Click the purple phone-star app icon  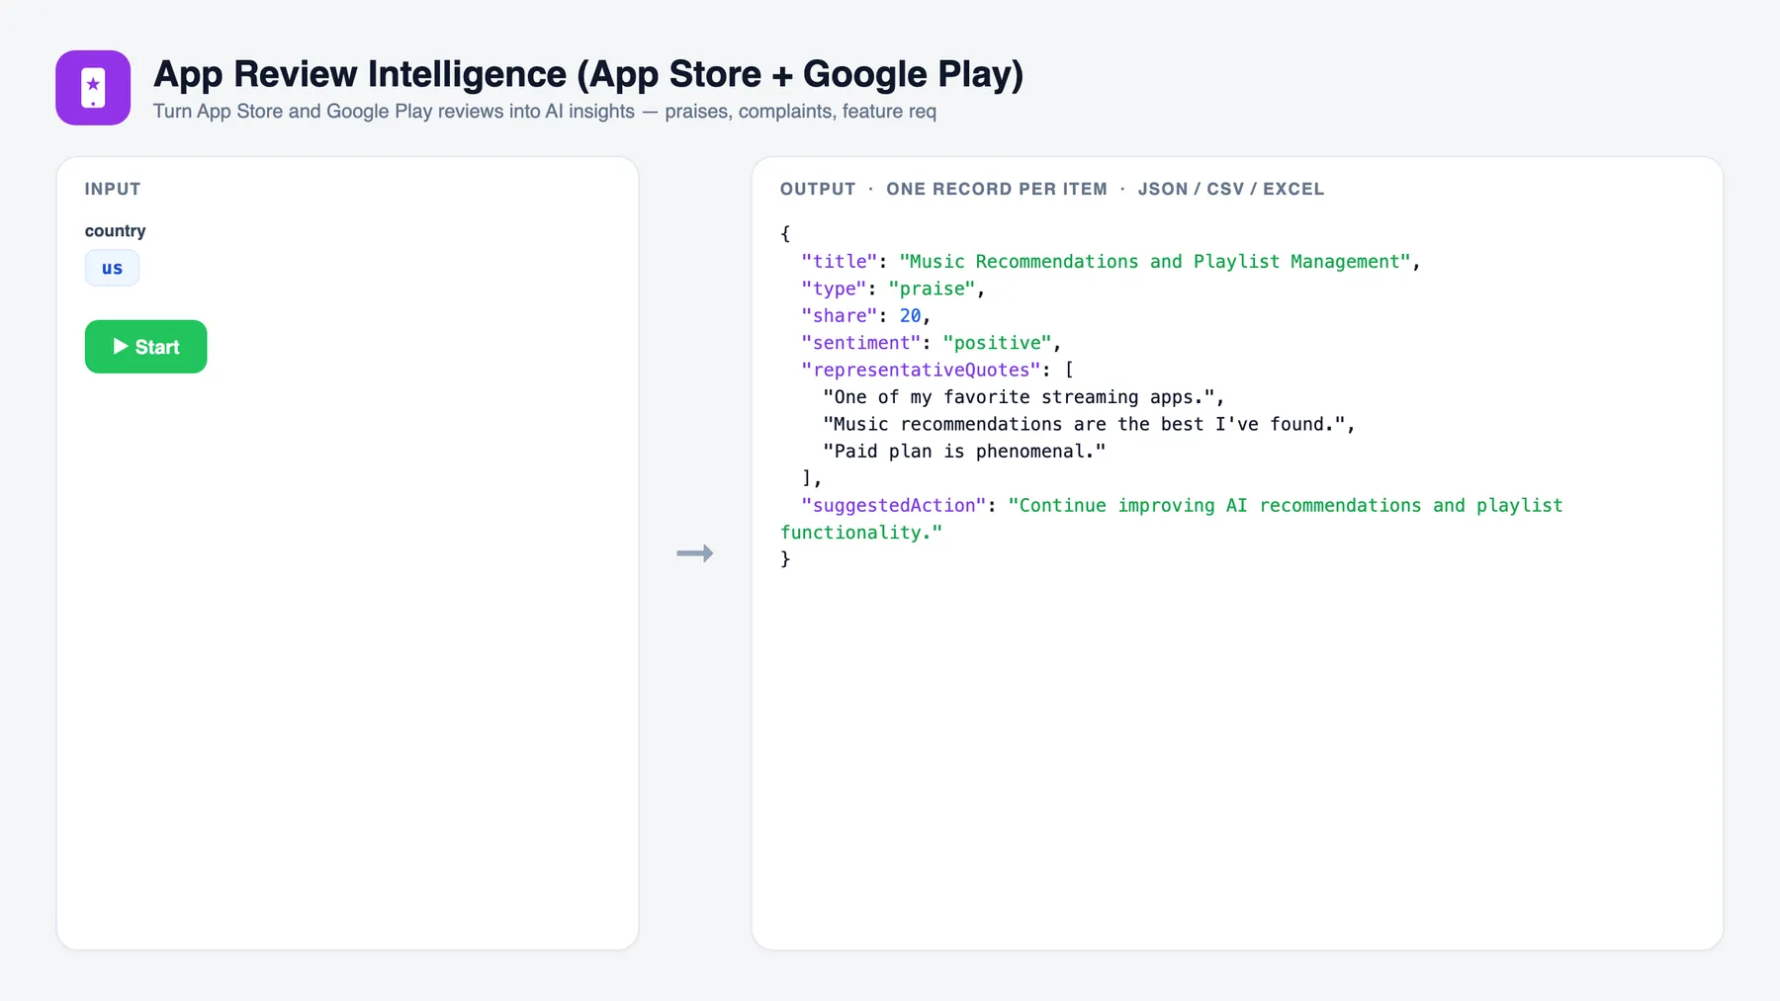(93, 88)
